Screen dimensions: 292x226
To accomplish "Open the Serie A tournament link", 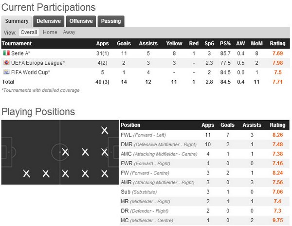I will (20, 53).
